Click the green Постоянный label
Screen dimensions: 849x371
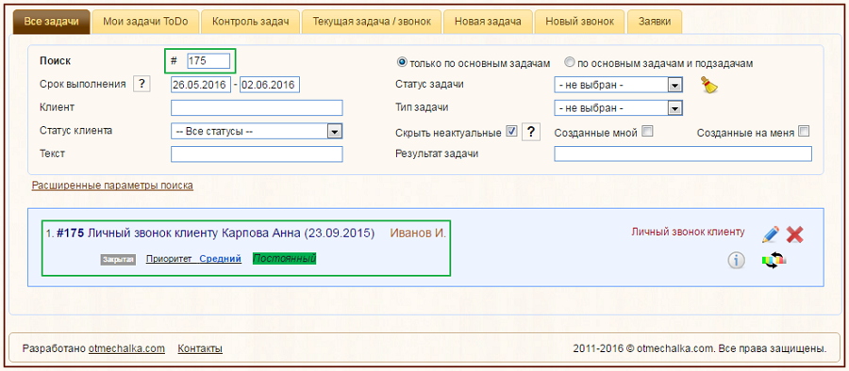coord(284,259)
